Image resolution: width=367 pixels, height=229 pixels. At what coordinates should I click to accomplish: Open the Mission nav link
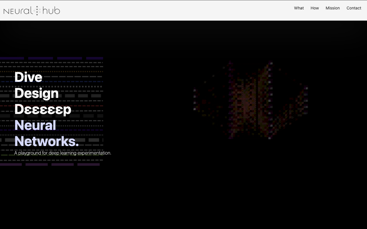coord(333,8)
